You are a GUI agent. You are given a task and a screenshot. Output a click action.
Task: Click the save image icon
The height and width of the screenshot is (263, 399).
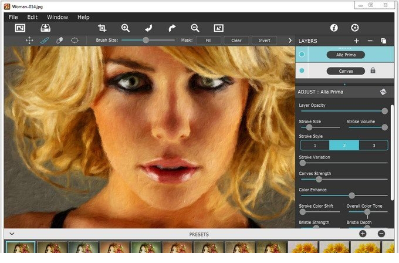point(45,28)
